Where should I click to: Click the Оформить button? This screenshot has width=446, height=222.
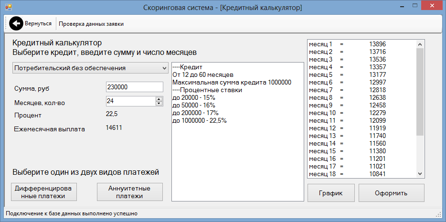[391, 193]
